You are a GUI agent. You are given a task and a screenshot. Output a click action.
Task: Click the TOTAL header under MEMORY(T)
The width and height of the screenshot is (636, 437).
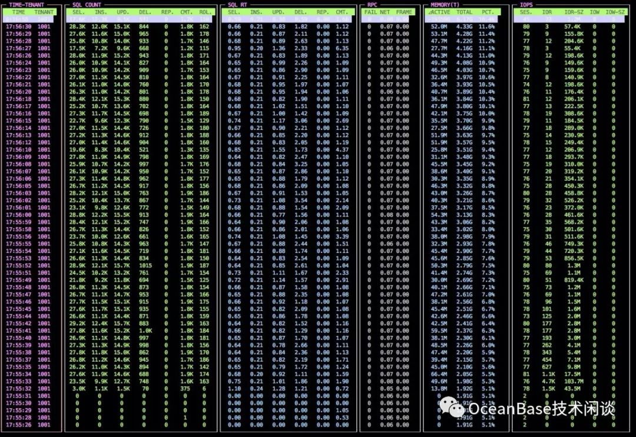464,12
